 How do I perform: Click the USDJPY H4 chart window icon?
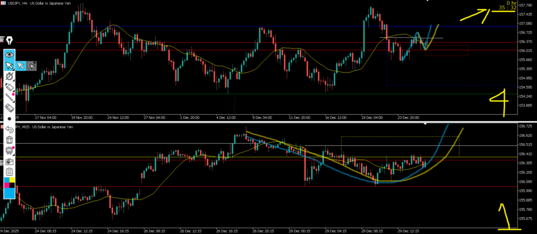(4, 3)
